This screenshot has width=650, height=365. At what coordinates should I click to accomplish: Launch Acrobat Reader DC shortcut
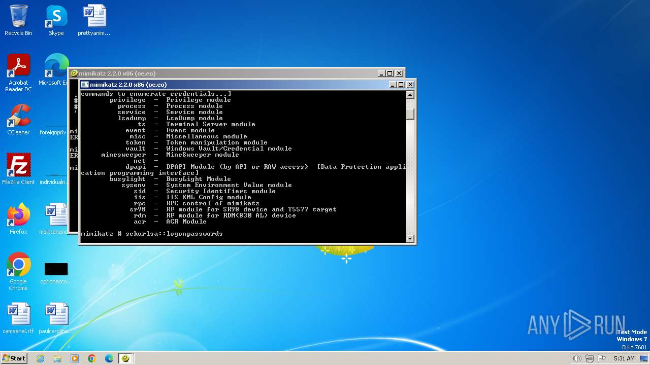click(18, 73)
